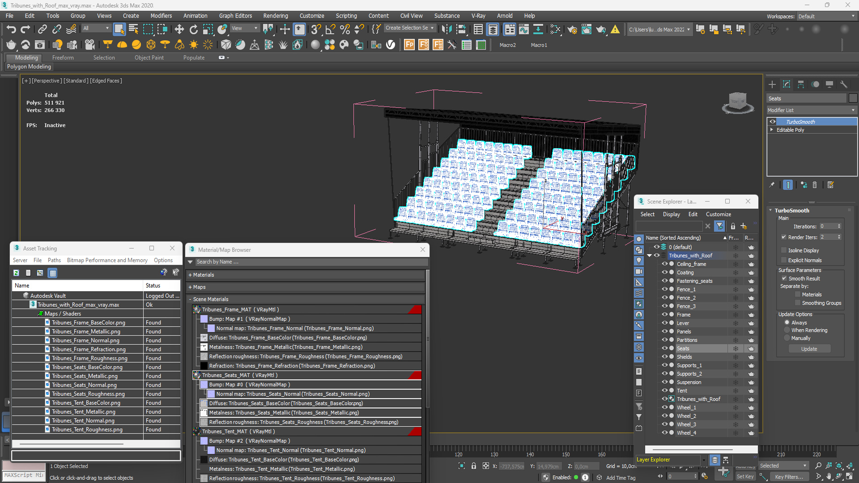
Task: Select the Select Object tool
Action: click(x=119, y=30)
